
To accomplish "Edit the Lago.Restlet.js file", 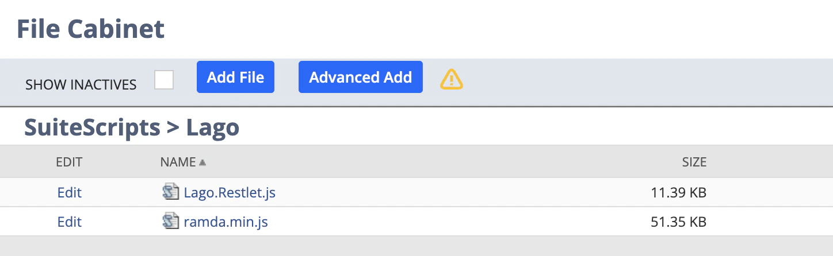I will click(70, 192).
